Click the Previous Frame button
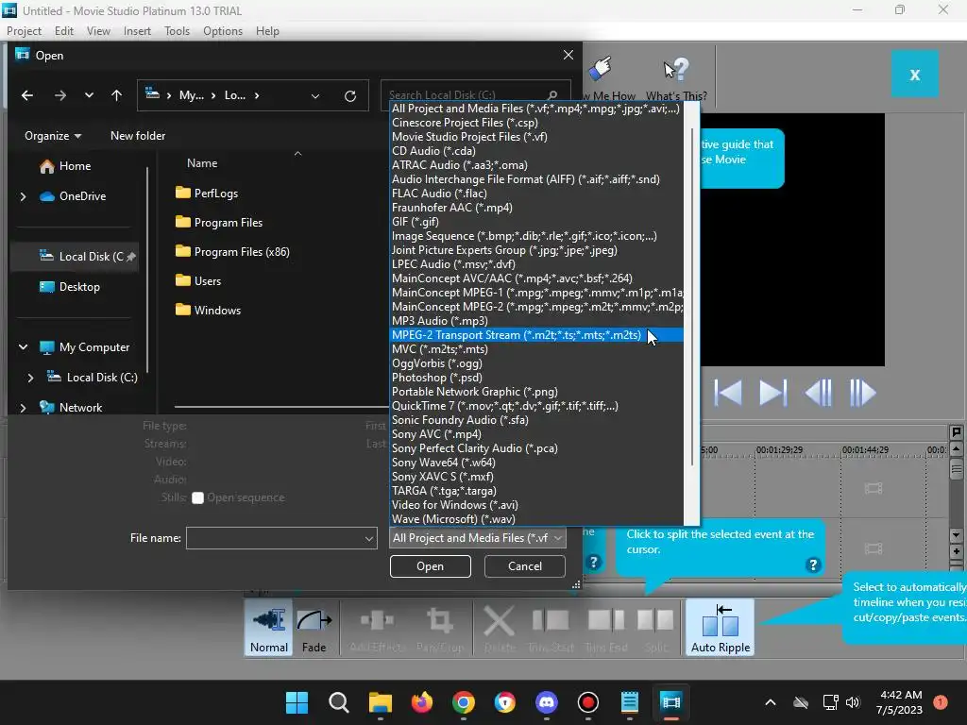 click(819, 392)
